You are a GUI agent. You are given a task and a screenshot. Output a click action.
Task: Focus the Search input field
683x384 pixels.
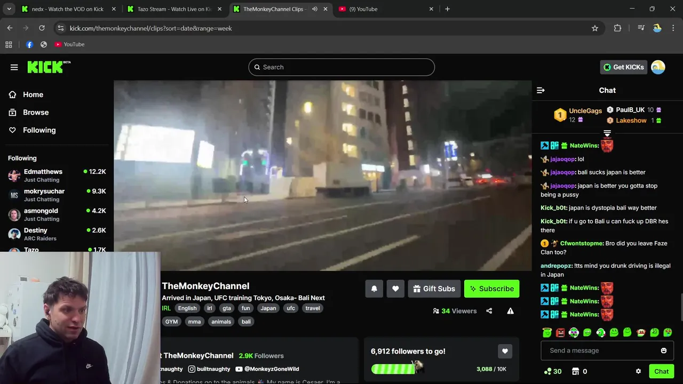pyautogui.click(x=341, y=67)
